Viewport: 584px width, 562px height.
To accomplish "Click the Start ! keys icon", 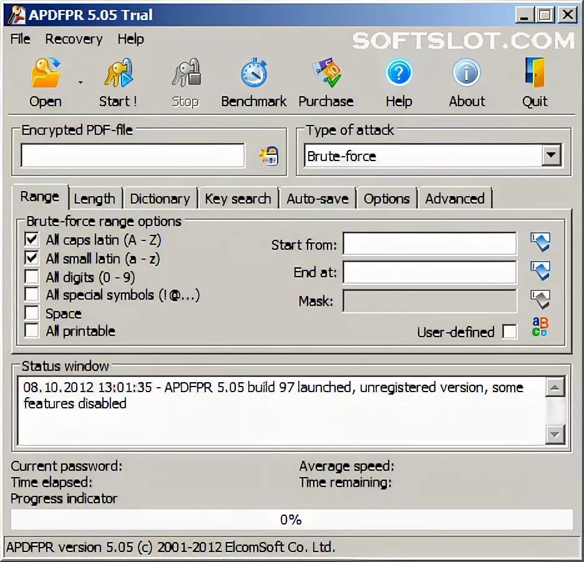I will tap(119, 72).
